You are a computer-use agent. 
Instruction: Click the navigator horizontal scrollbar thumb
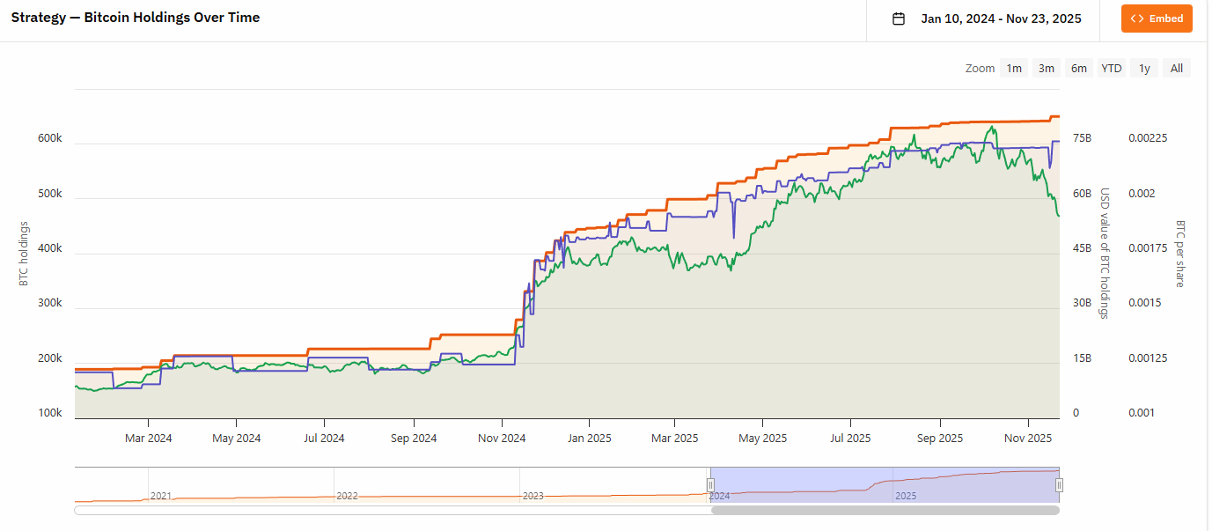[885, 510]
